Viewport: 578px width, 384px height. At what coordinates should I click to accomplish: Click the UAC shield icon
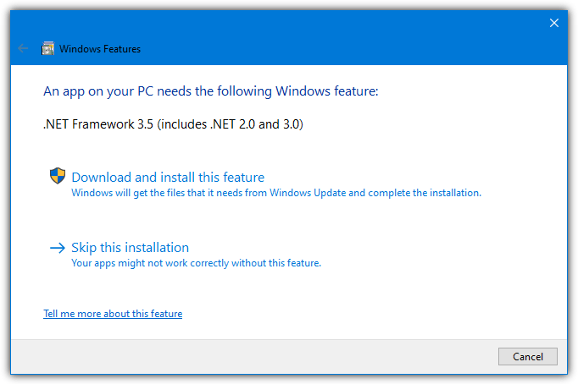coord(58,176)
